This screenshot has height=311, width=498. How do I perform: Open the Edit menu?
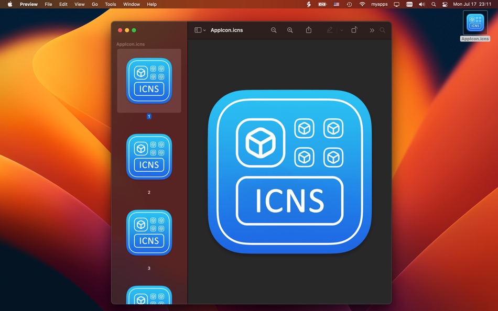pyautogui.click(x=63, y=4)
